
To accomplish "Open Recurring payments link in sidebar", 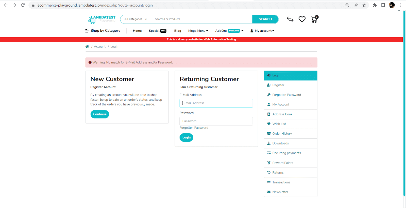I will tap(291, 153).
